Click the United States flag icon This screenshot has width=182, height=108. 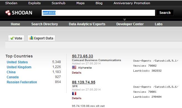point(74,67)
